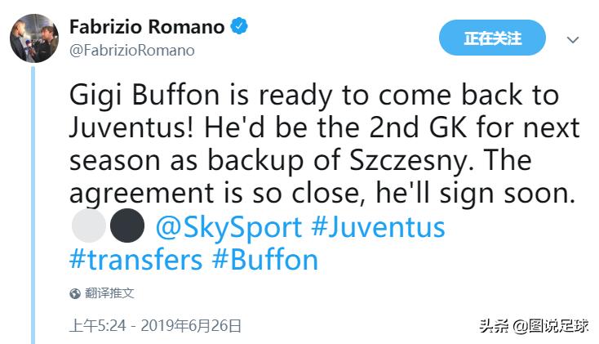Viewport: 599px width, 344px height.
Task: Click the globe icon beside 翻译推文
Action: click(75, 293)
